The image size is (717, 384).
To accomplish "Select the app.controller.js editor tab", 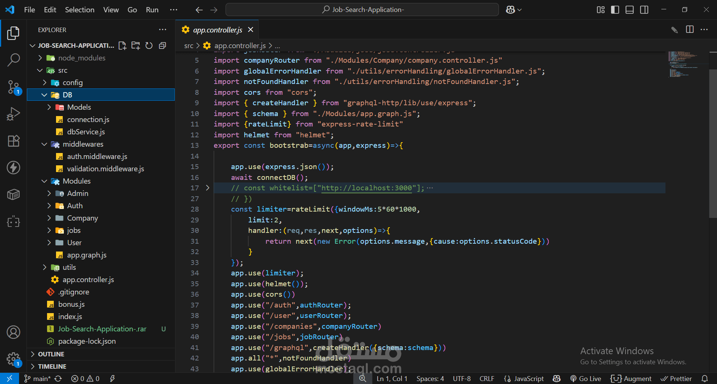I will [217, 30].
